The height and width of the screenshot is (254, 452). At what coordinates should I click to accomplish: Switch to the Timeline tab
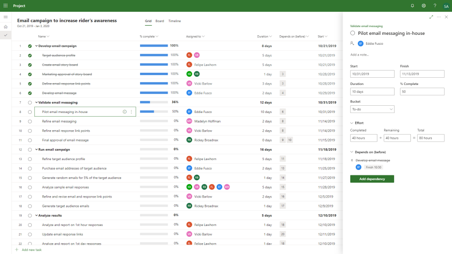[x=174, y=21]
